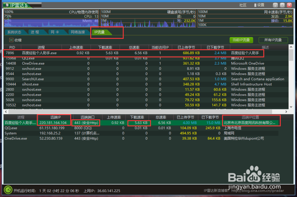Screen dimensions: 297x197
Task: Switch to the 网络连接 tab
Action: (x=78, y=32)
